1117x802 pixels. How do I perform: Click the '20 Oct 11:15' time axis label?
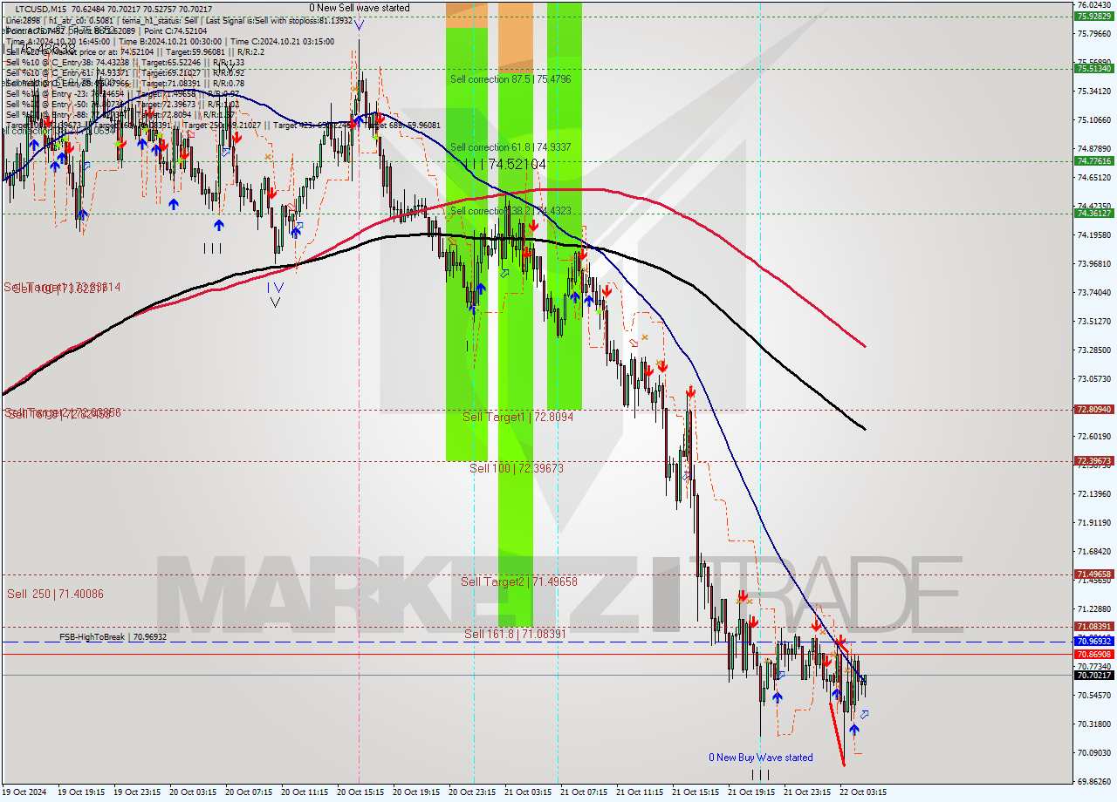(x=305, y=792)
